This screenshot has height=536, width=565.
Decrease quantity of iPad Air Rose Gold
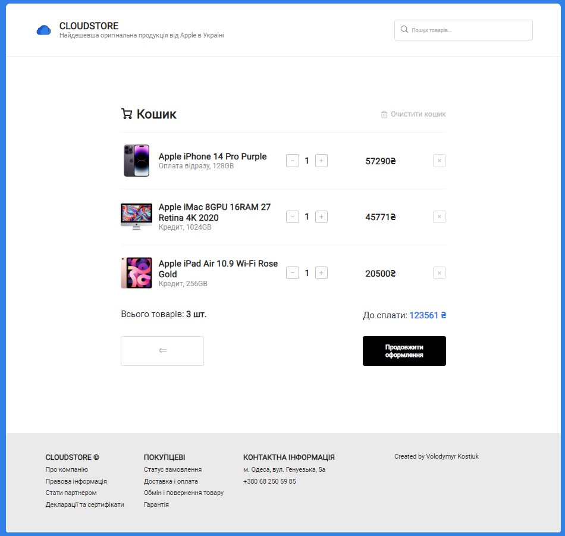pyautogui.click(x=292, y=273)
